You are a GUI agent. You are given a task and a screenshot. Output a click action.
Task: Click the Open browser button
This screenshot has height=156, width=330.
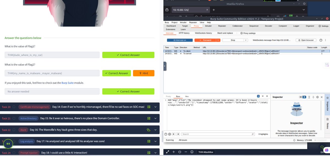[x=306, y=40]
